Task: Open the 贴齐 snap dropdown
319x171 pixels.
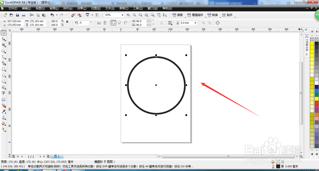Action: point(227,15)
